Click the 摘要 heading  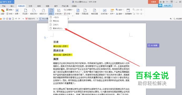click(x=56, y=59)
